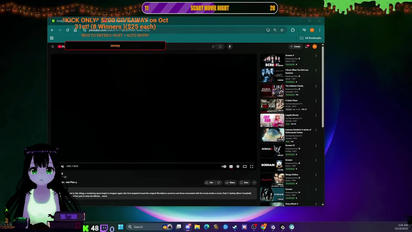Image resolution: width=412 pixels, height=232 pixels.
Task: Open the Legally Blonde thumbnail
Action: coord(272,121)
